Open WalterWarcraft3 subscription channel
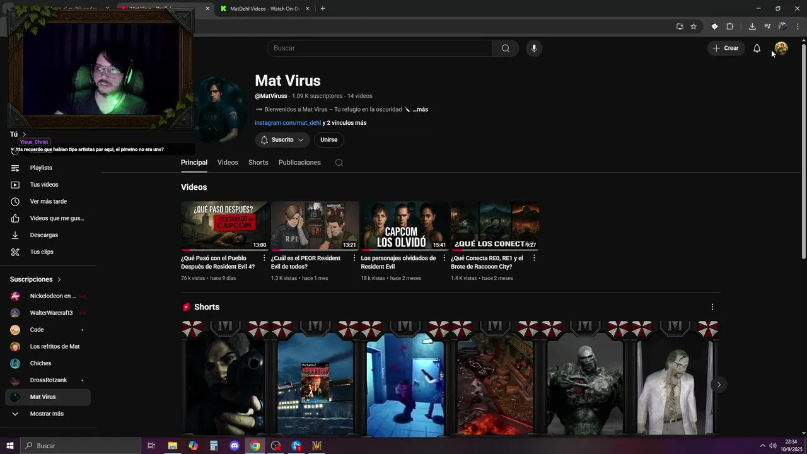This screenshot has height=454, width=807. pos(48,313)
